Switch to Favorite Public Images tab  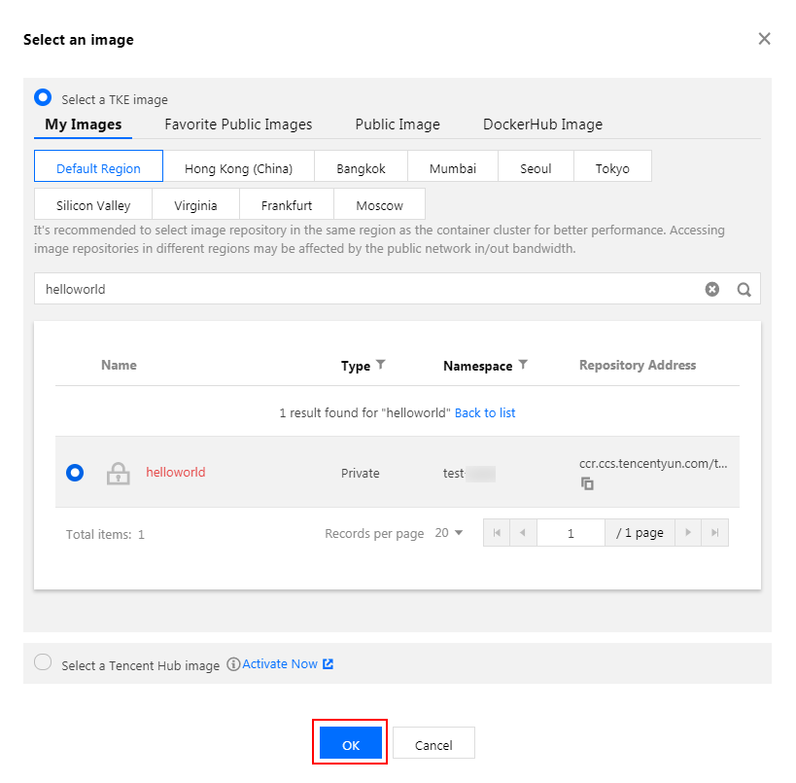click(238, 125)
